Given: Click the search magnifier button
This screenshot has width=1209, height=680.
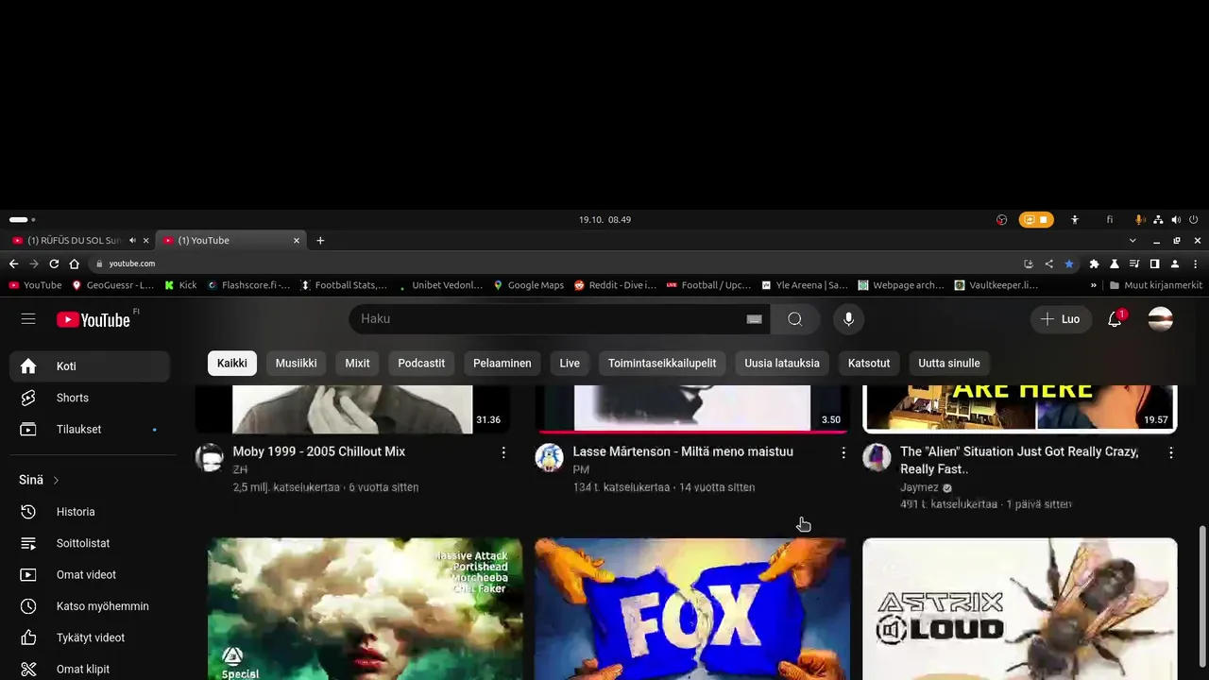Looking at the screenshot, I should pos(795,319).
